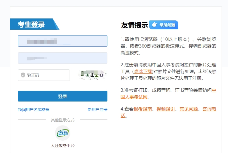Click the shield icon in the 验证码 field

pos(23,75)
